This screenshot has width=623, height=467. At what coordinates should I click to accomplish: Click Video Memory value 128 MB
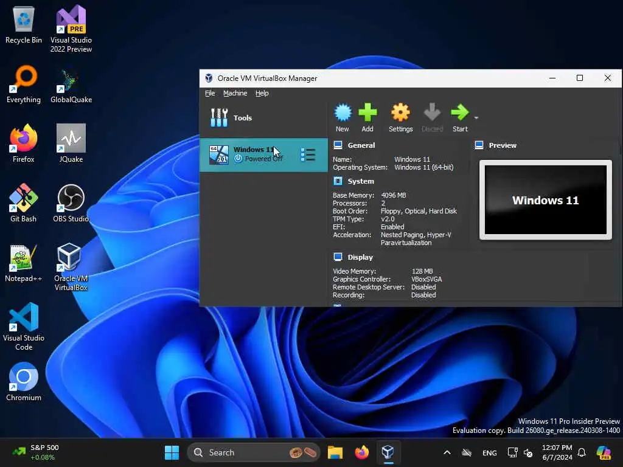pyautogui.click(x=422, y=272)
